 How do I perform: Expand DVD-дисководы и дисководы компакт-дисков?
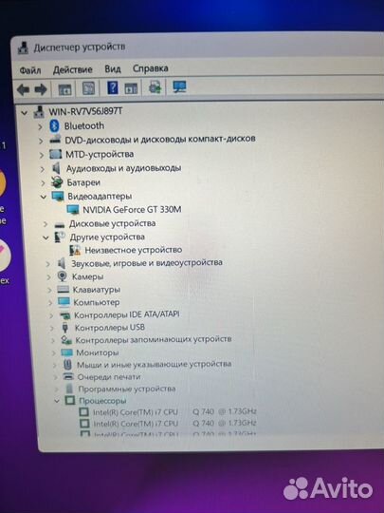[x=41, y=141]
